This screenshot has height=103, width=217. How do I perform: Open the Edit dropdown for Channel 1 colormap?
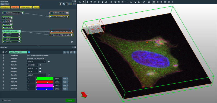click(65, 89)
